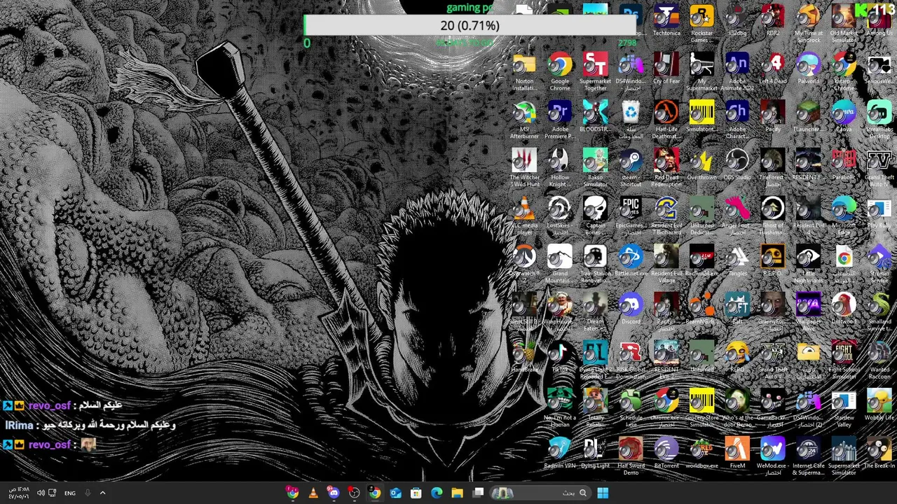The height and width of the screenshot is (504, 897).
Task: Launch Radmin VPN icon
Action: 560,453
